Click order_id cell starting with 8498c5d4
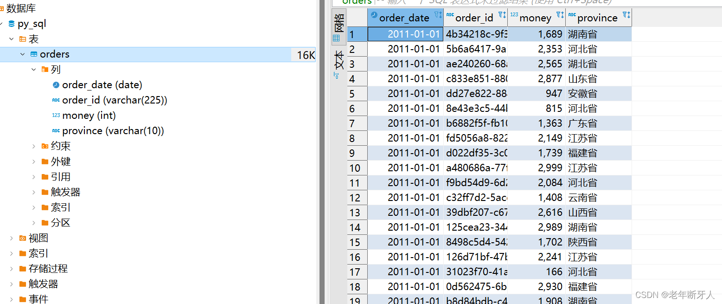The height and width of the screenshot is (304, 722). click(x=476, y=242)
